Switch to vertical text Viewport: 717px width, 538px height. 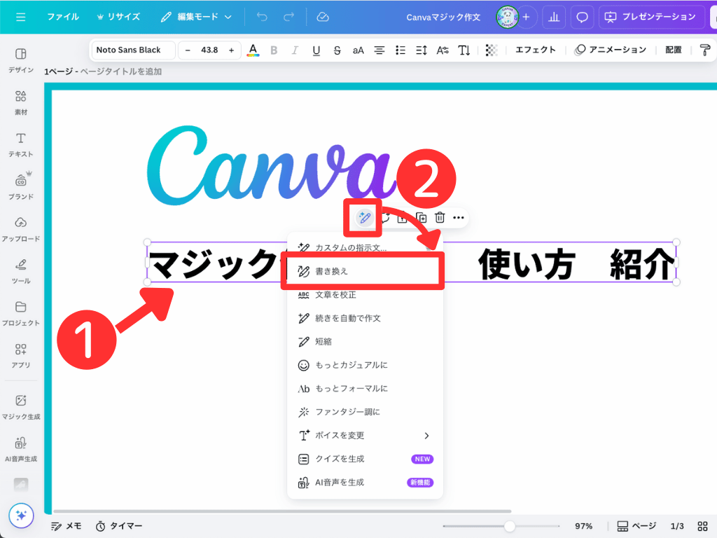pos(464,50)
